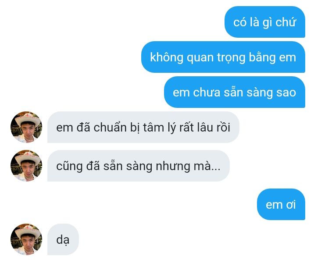Tap the word 'sao' in the third blue bubble
The image size is (314, 260).
(286, 93)
